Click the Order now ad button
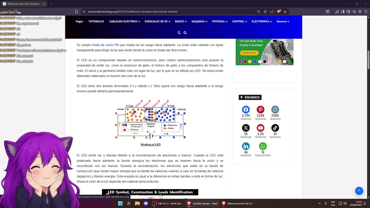 (249, 53)
